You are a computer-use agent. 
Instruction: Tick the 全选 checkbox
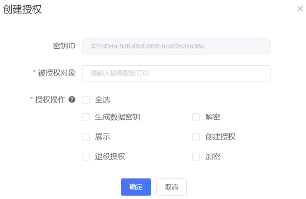[x=86, y=100]
